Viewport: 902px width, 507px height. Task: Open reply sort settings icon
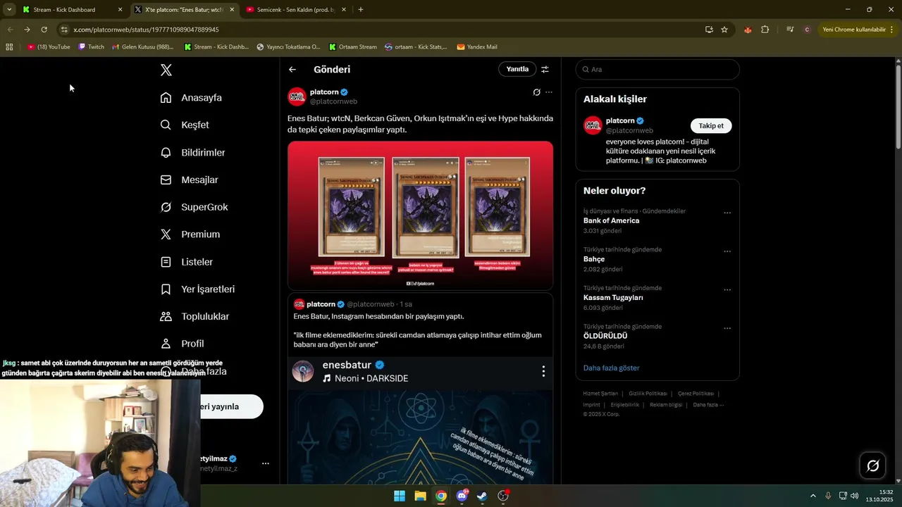click(545, 69)
